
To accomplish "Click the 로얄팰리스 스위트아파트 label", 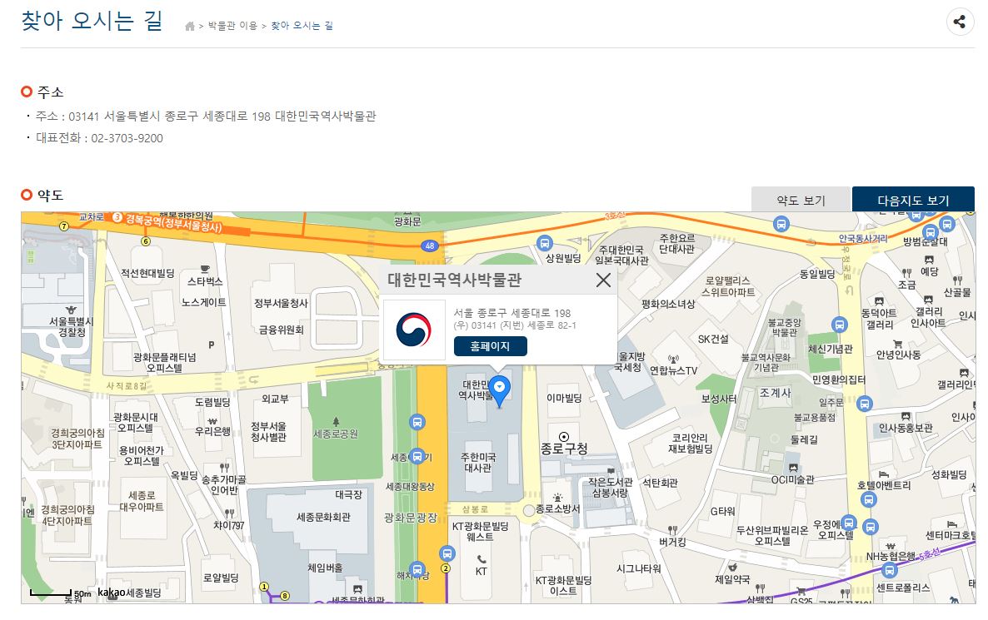I will pyautogui.click(x=728, y=286).
